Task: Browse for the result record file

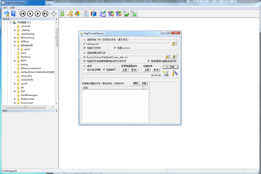Action: [x=167, y=56]
